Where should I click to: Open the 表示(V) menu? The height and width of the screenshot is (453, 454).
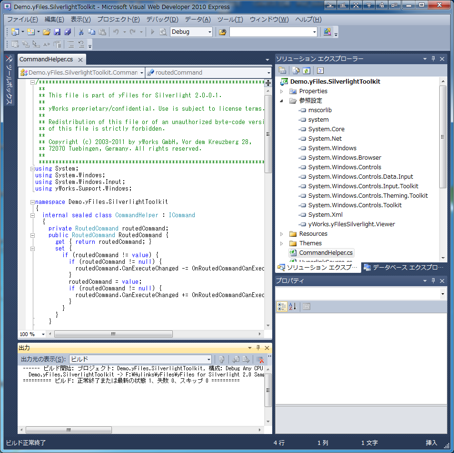pyautogui.click(x=81, y=19)
